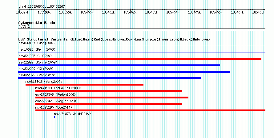The image size is (274, 138).
Task: Select the blue gain bar under nsv820099
Action: [x=124, y=72]
